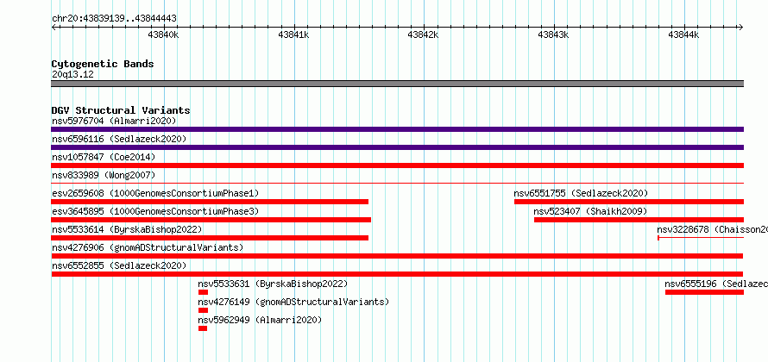
Task: Select the purple nsv6596116 variant bar
Action: [397, 147]
